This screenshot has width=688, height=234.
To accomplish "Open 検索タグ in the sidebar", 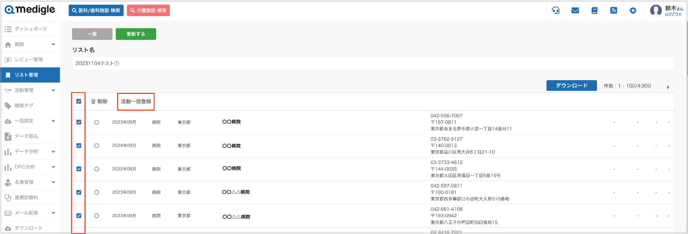I will pyautogui.click(x=30, y=106).
